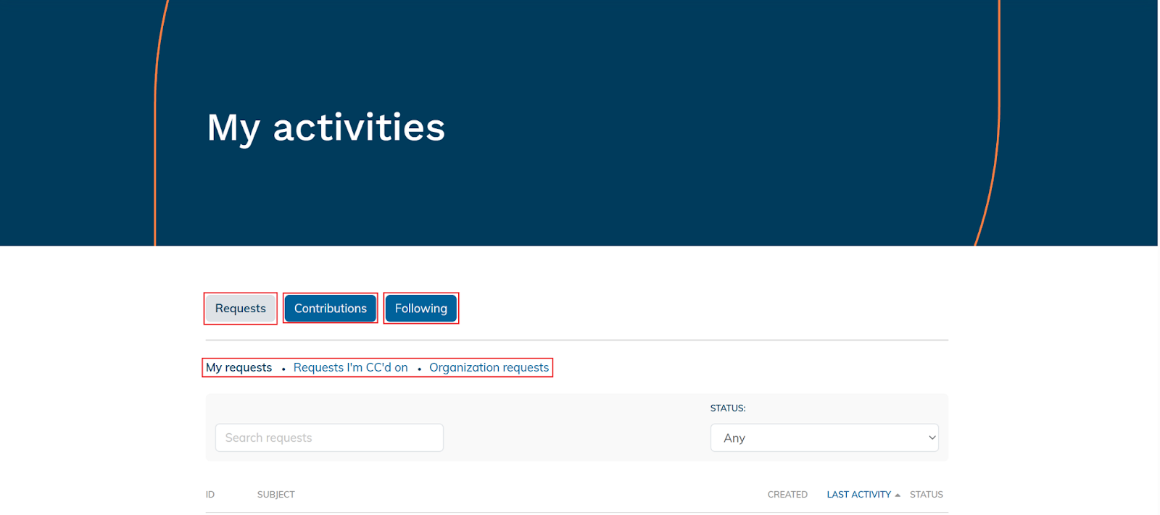Click the Search requests field
Viewport: 1160px width, 515px height.
(x=329, y=438)
